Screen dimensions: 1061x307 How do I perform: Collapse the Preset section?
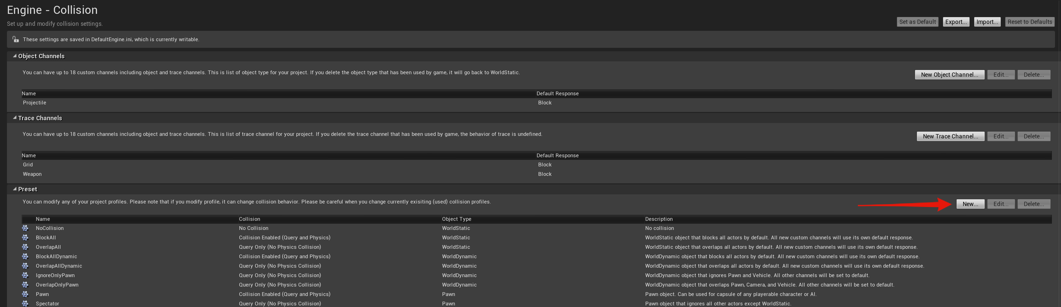pyautogui.click(x=15, y=189)
